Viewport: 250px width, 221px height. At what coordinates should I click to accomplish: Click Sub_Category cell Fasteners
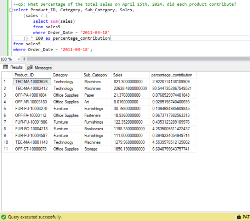tap(96, 115)
